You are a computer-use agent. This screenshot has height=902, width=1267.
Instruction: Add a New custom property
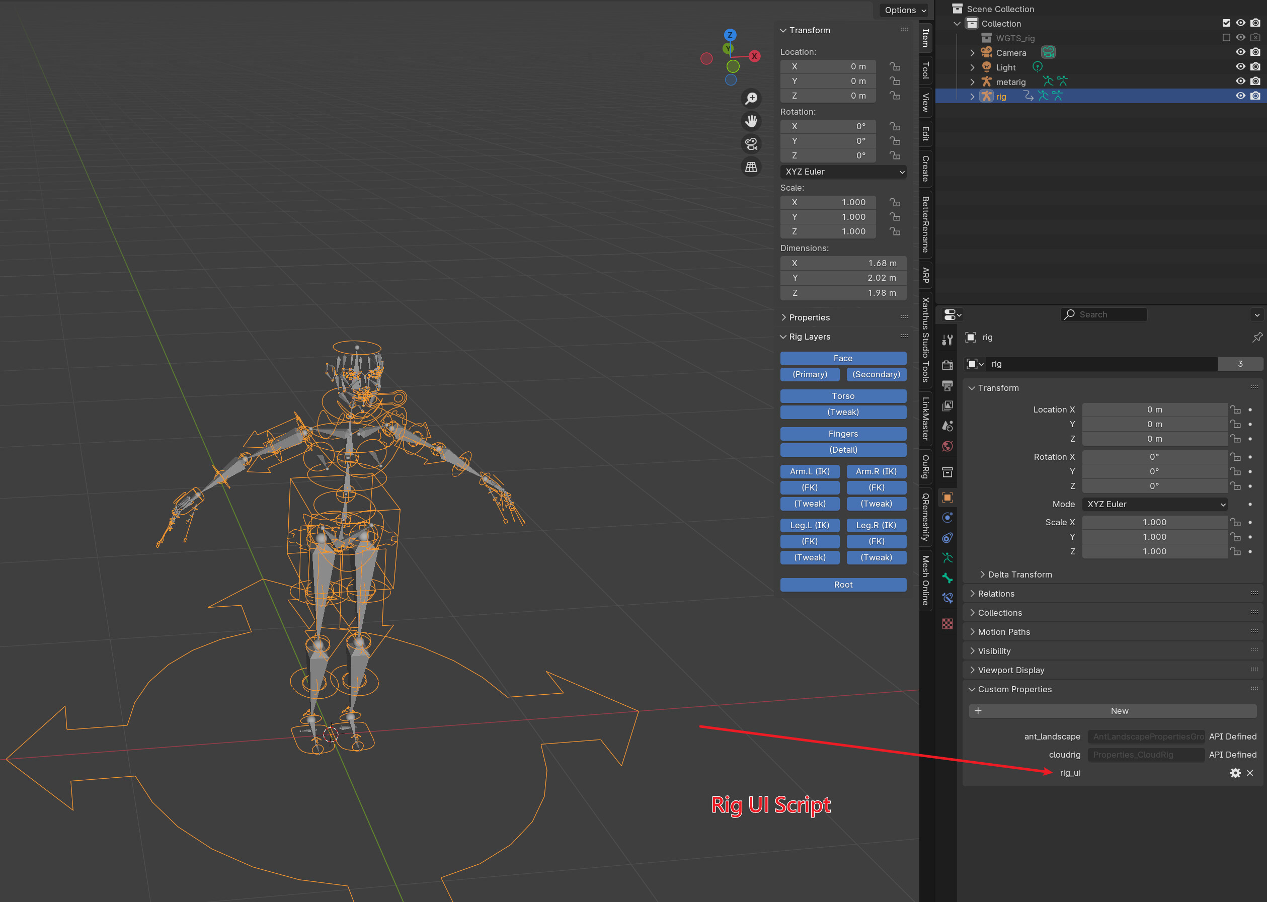point(1113,711)
